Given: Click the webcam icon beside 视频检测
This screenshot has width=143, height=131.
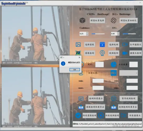Looking at the screenshot, I should pyautogui.click(x=102, y=53).
